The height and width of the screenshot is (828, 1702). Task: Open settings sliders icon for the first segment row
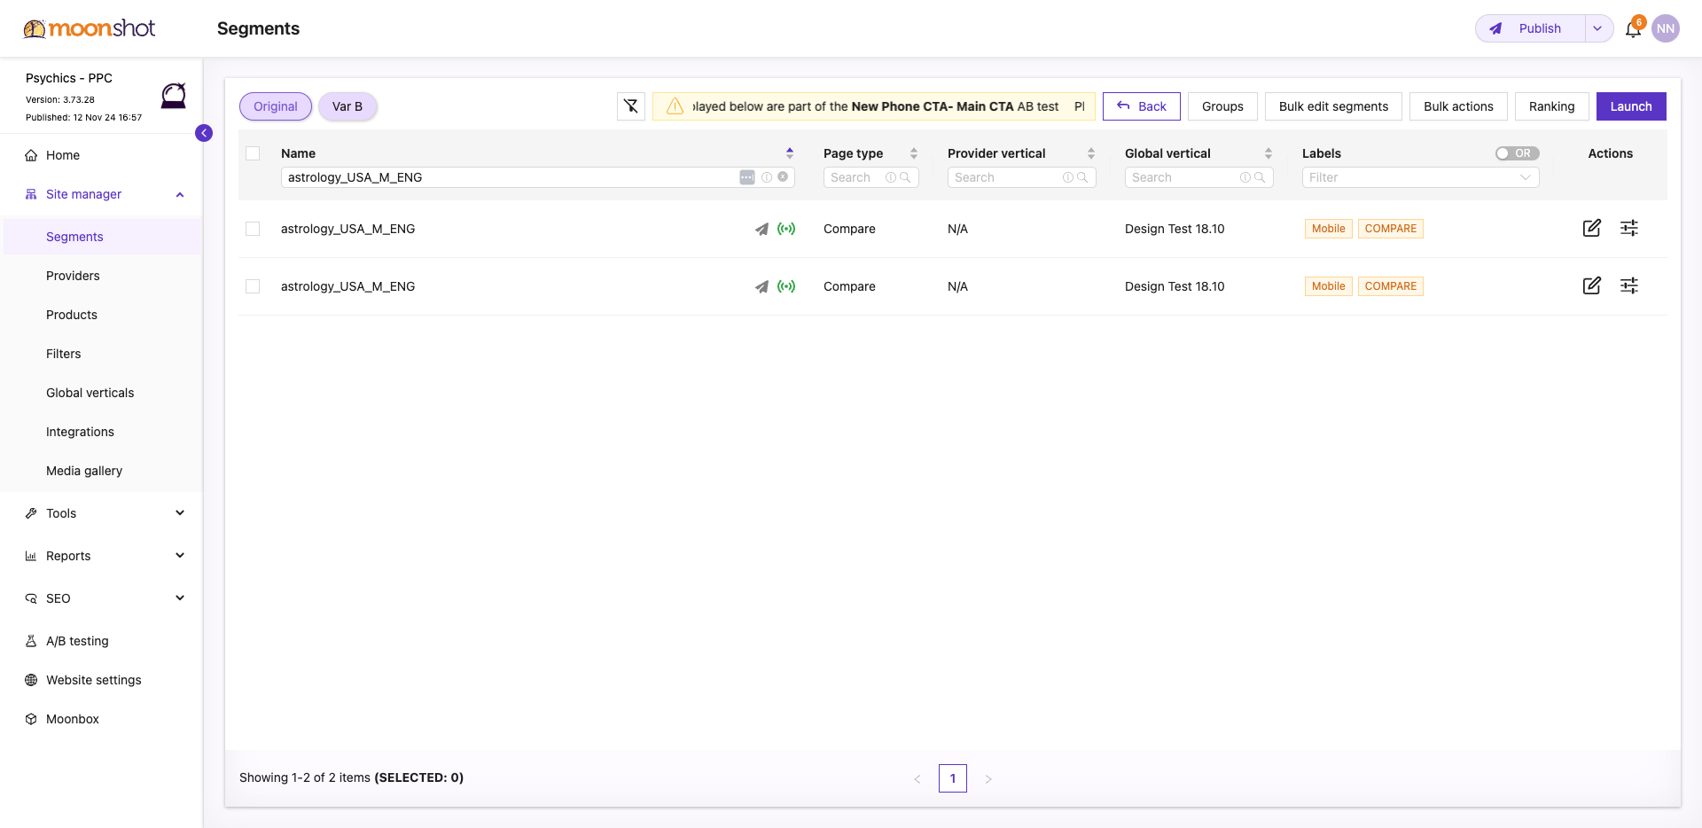point(1629,228)
